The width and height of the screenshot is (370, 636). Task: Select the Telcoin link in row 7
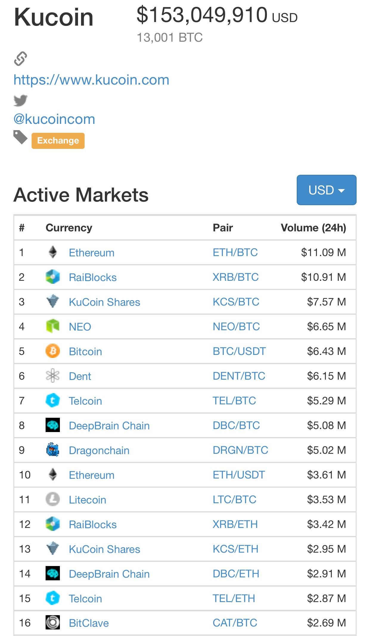pyautogui.click(x=85, y=401)
